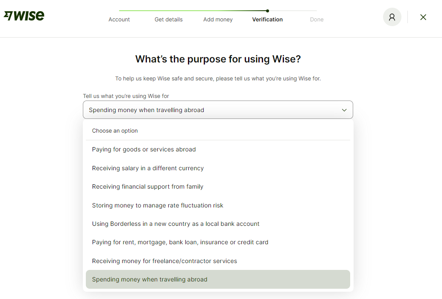The height and width of the screenshot is (299, 442).
Task: Click the Done step label
Action: point(317,19)
